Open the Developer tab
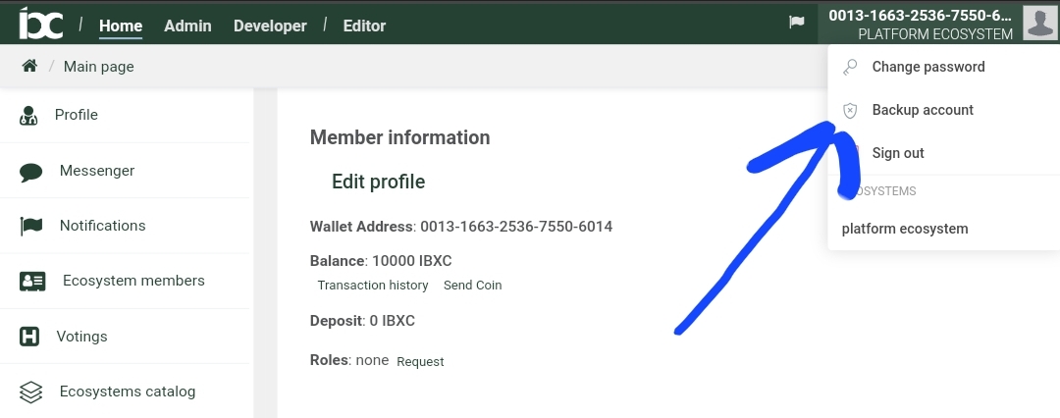 (271, 26)
